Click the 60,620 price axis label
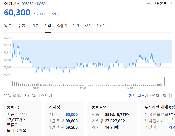175x136 pixels. 7,53
